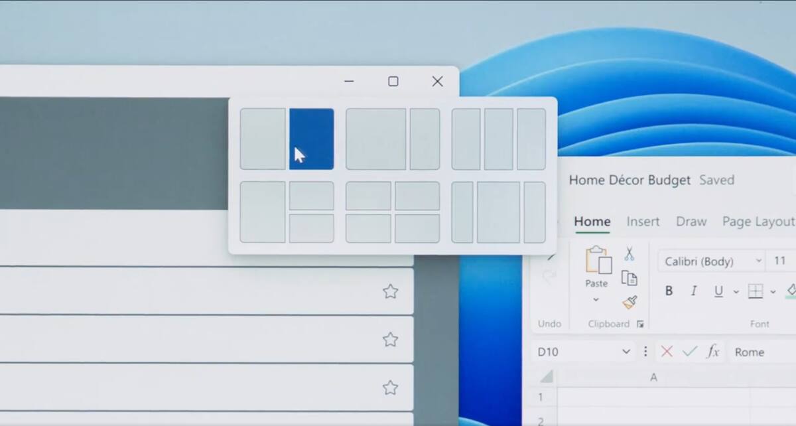This screenshot has height=426, width=796.
Task: Choose top-left cell of the four-quadrant layout
Action: coord(369,196)
